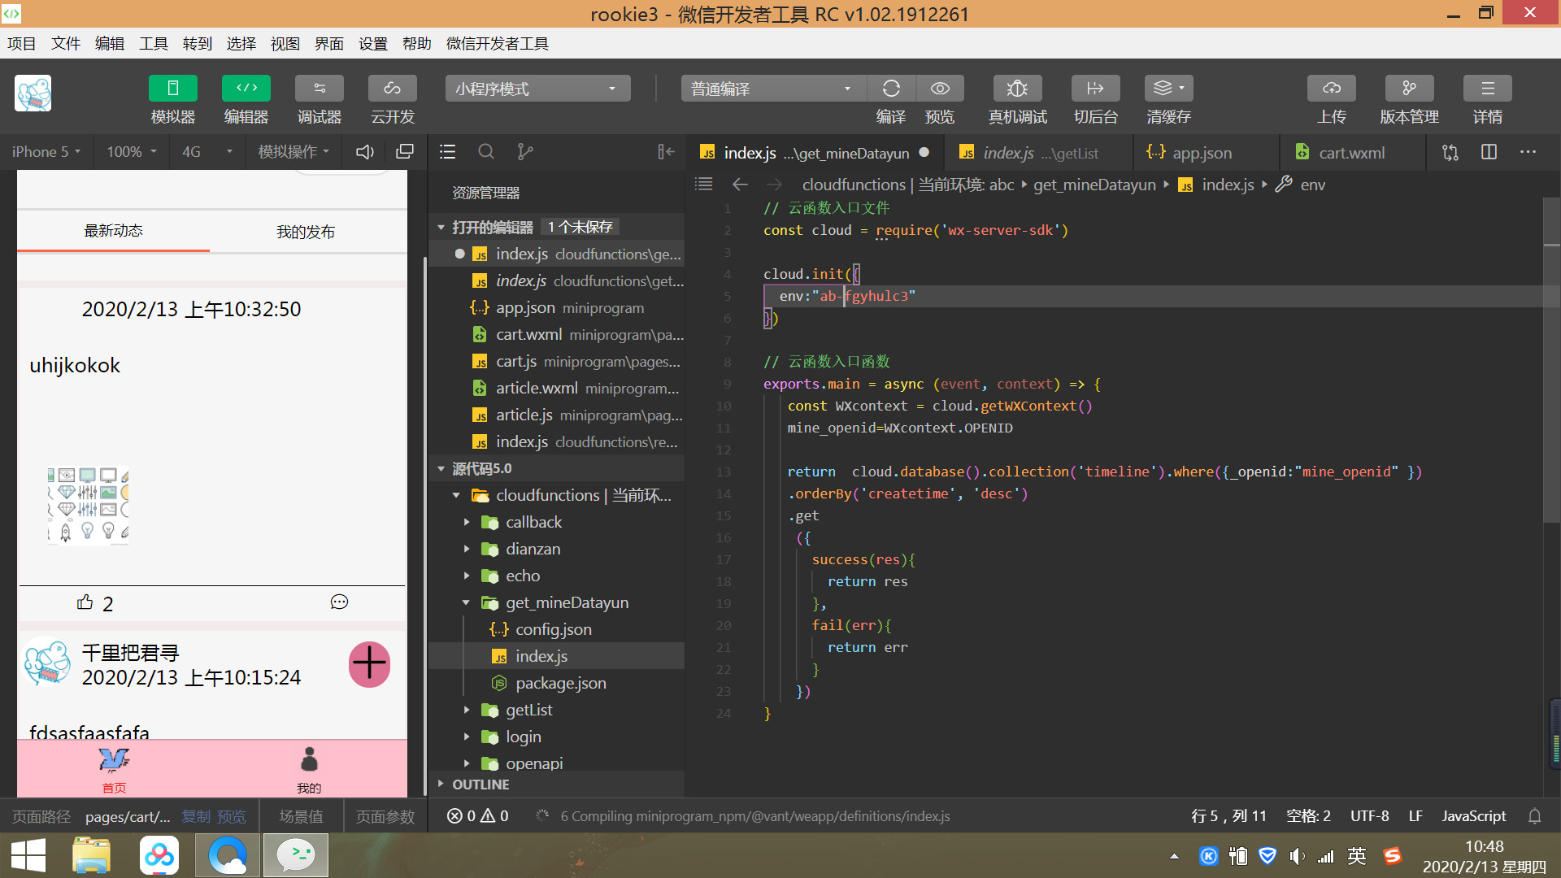The width and height of the screenshot is (1561, 878).
Task: Switch to 我的发布 tab in simulator
Action: coord(306,232)
